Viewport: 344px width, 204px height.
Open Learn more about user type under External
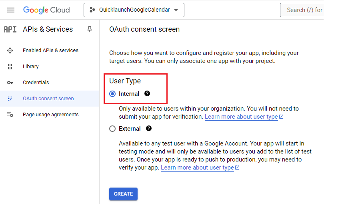pyautogui.click(x=197, y=168)
